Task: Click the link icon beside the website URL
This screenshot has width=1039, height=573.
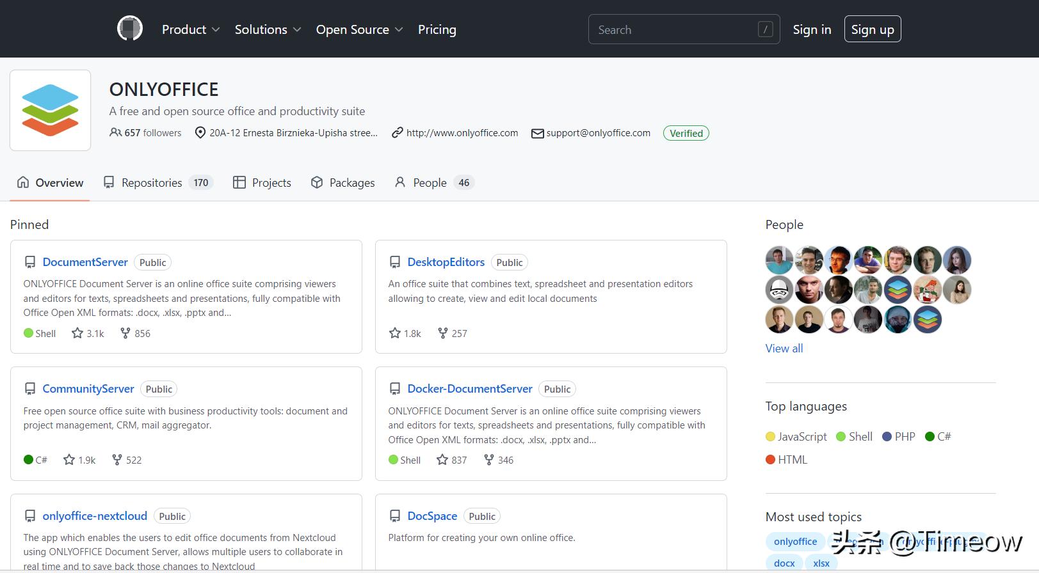Action: (x=398, y=133)
